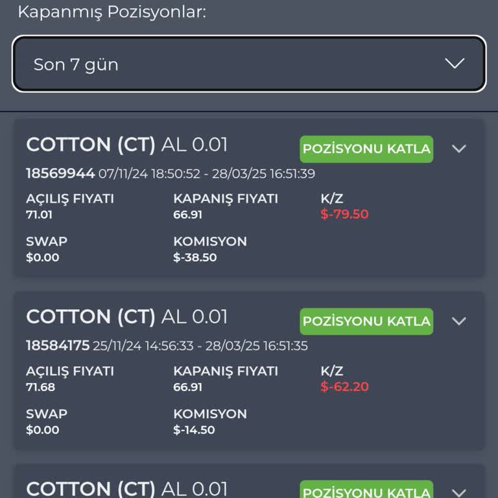Click order number 18584175
The height and width of the screenshot is (498, 498).
(57, 346)
